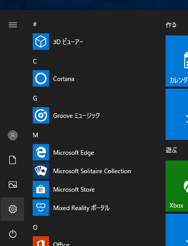Image resolution: width=188 pixels, height=246 pixels.
Task: Open the Xbox green tile
Action: click(177, 186)
